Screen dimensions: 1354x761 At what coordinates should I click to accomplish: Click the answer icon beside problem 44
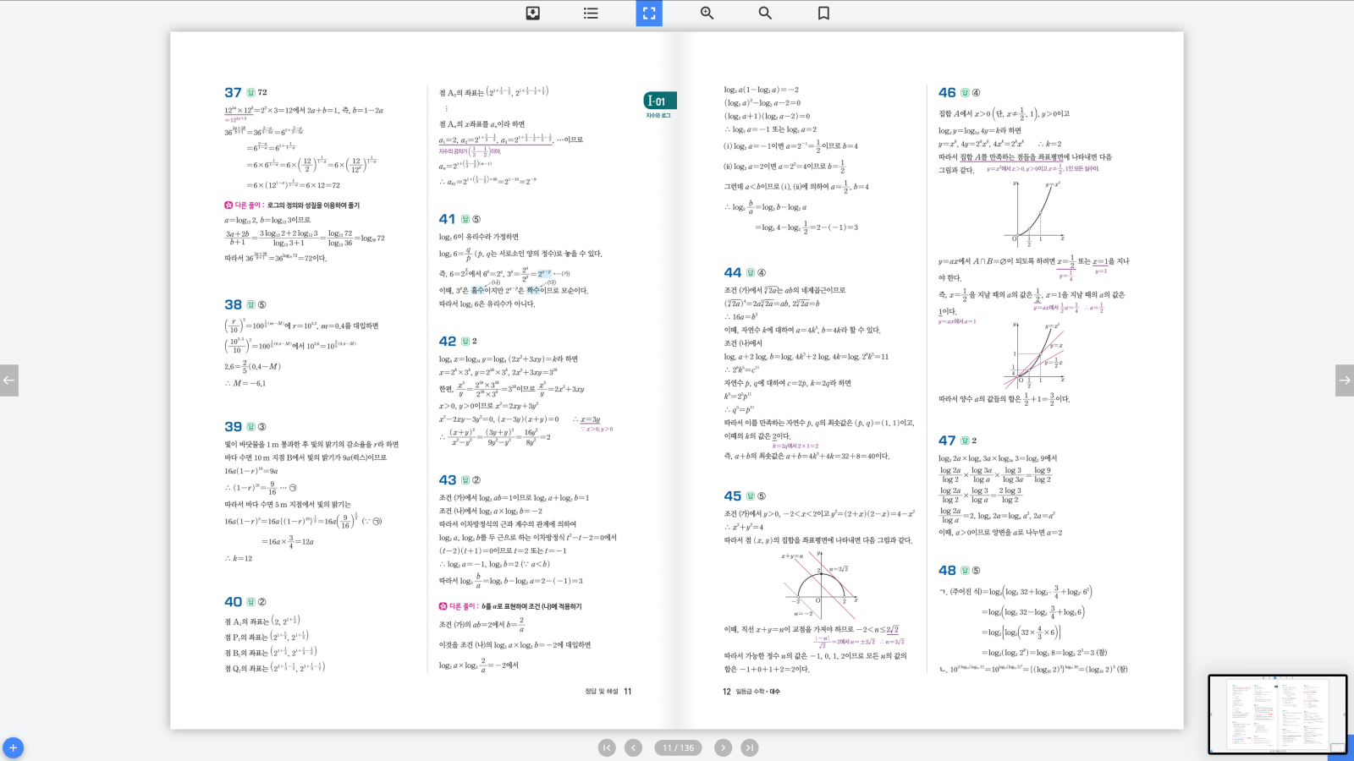(750, 272)
